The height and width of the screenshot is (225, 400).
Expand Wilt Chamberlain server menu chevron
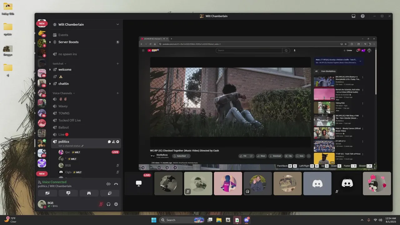click(118, 24)
